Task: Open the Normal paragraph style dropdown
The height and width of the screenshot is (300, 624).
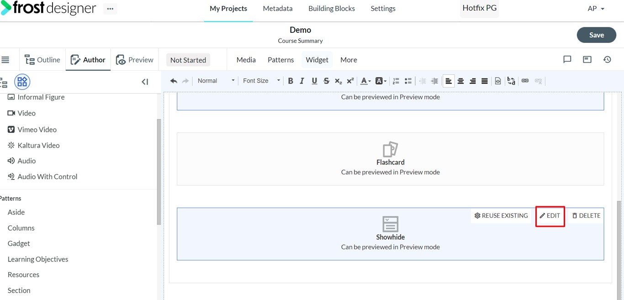Action: (216, 81)
